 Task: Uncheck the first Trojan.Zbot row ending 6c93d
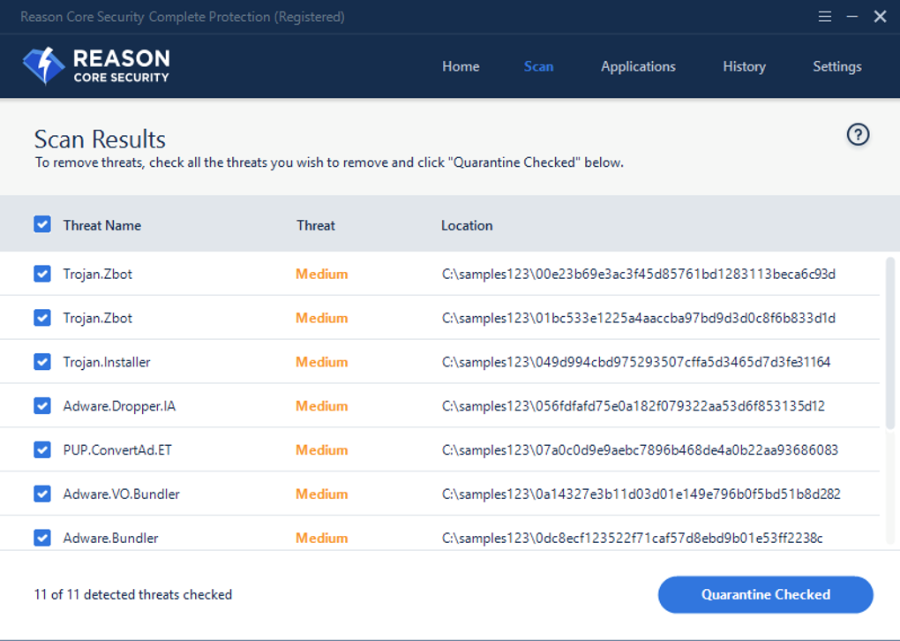[x=41, y=274]
